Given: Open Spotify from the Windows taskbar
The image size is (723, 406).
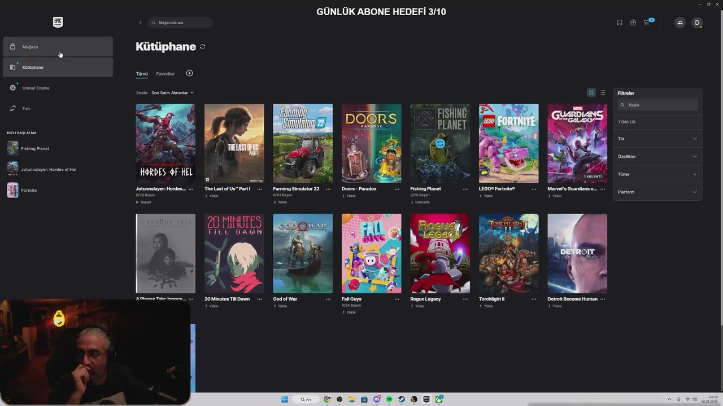Looking at the screenshot, I should [x=389, y=399].
